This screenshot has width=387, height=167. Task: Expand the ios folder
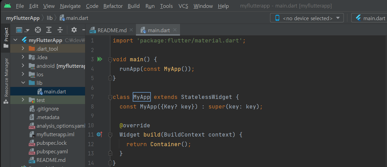23,74
